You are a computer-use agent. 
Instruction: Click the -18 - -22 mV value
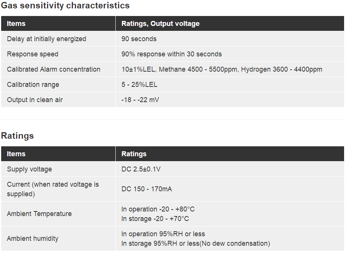(140, 100)
